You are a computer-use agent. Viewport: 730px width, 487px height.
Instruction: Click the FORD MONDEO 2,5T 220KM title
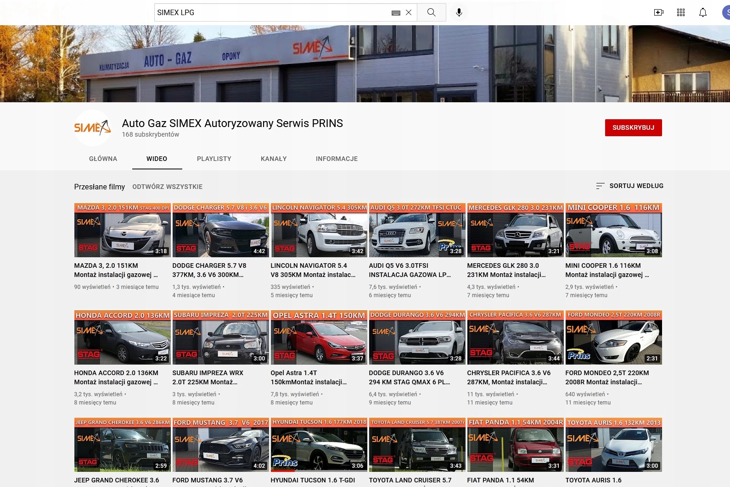607,377
